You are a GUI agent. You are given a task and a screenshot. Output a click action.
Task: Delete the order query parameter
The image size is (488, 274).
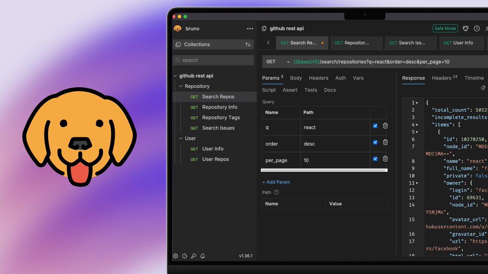click(385, 142)
